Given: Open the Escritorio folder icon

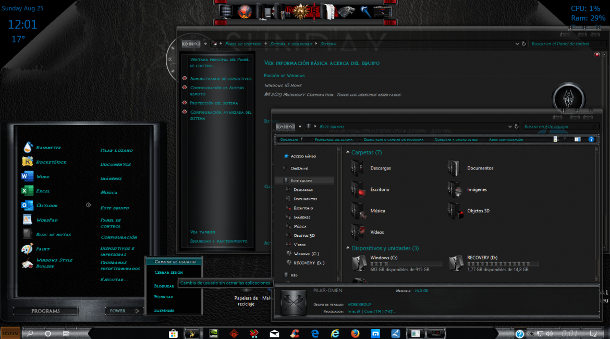Looking at the screenshot, I should point(357,189).
